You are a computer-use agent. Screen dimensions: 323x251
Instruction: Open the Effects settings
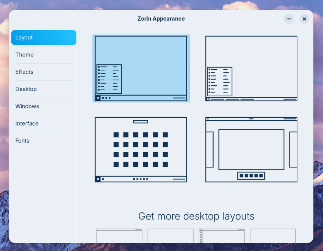point(44,72)
